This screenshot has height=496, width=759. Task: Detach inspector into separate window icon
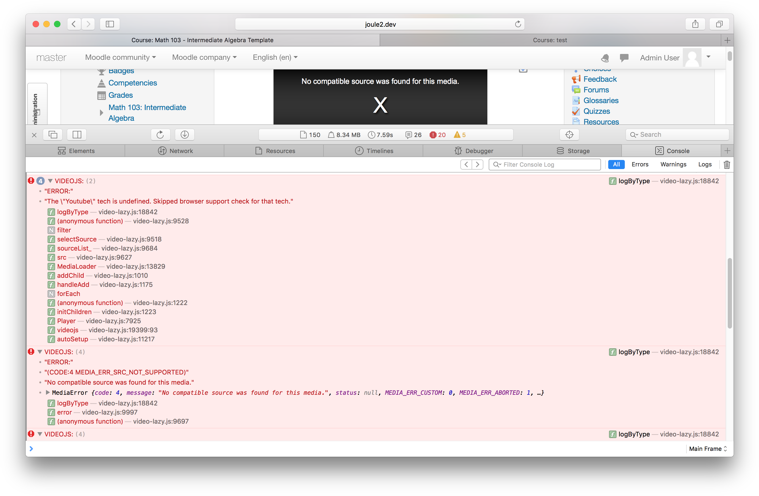[53, 135]
